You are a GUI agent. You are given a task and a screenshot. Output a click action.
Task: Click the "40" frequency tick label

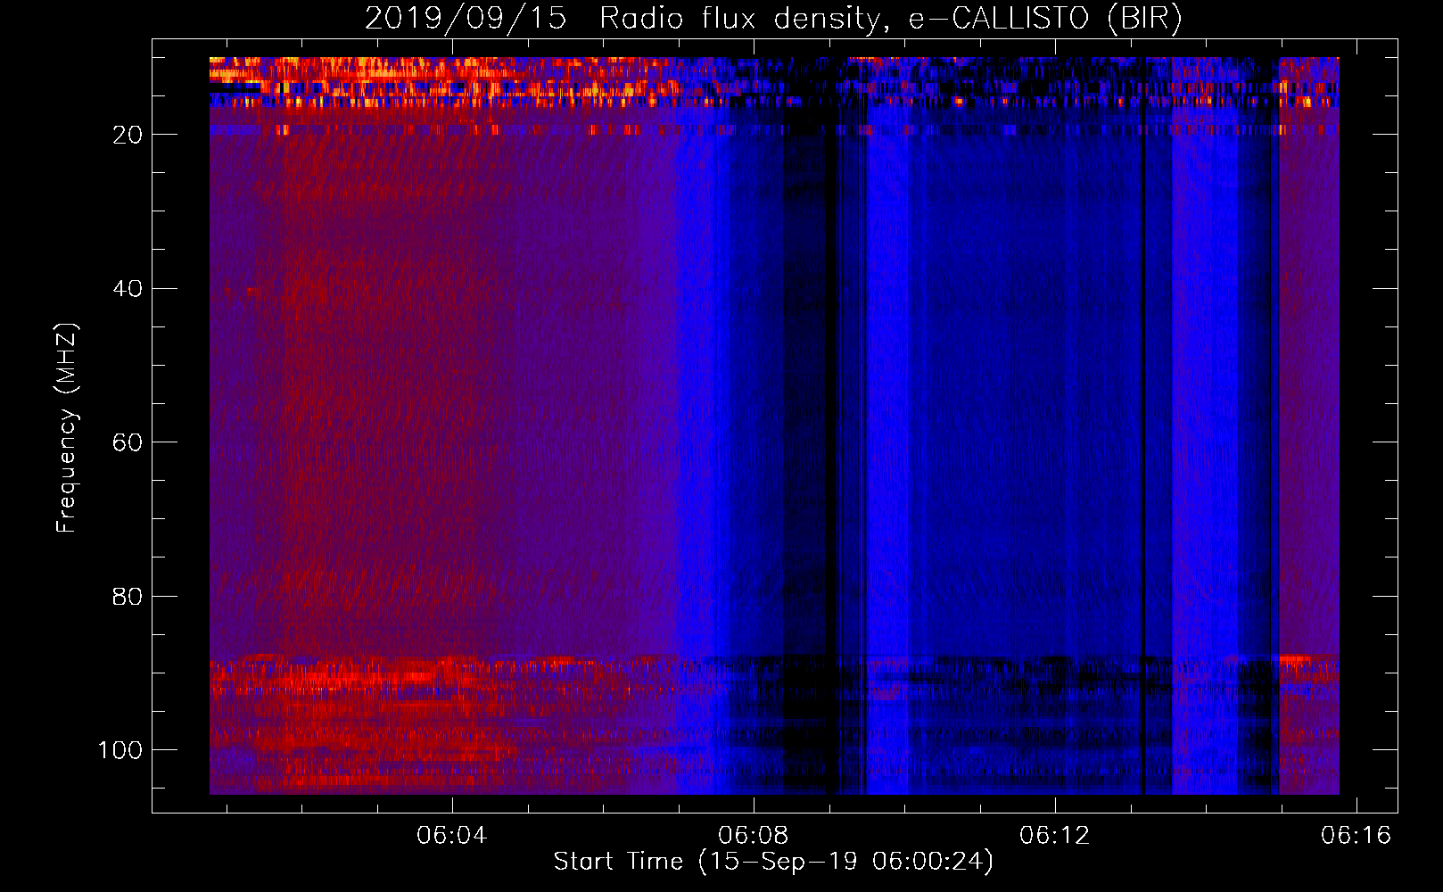[128, 289]
